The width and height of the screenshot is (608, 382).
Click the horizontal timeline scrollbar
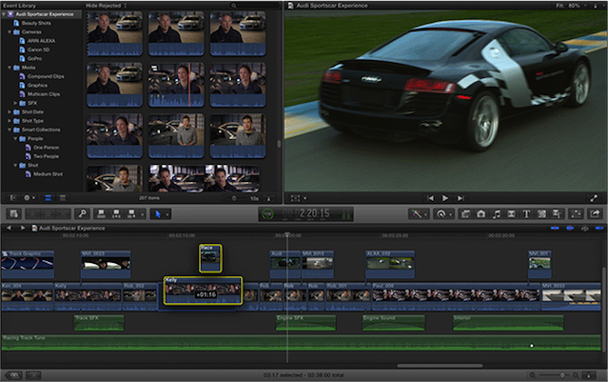click(x=441, y=365)
